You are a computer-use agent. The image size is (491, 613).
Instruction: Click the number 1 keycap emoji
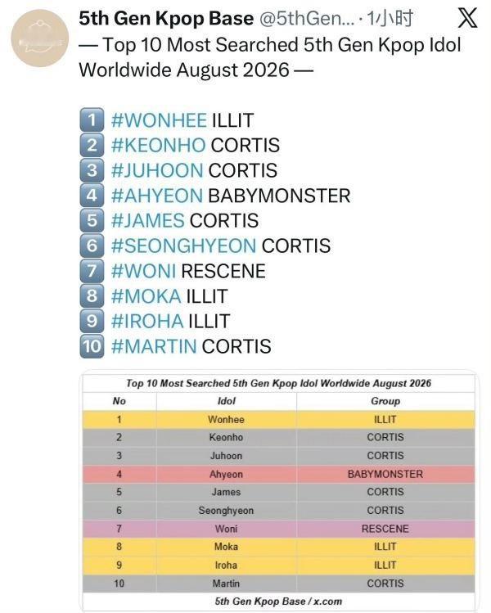pyautogui.click(x=92, y=119)
